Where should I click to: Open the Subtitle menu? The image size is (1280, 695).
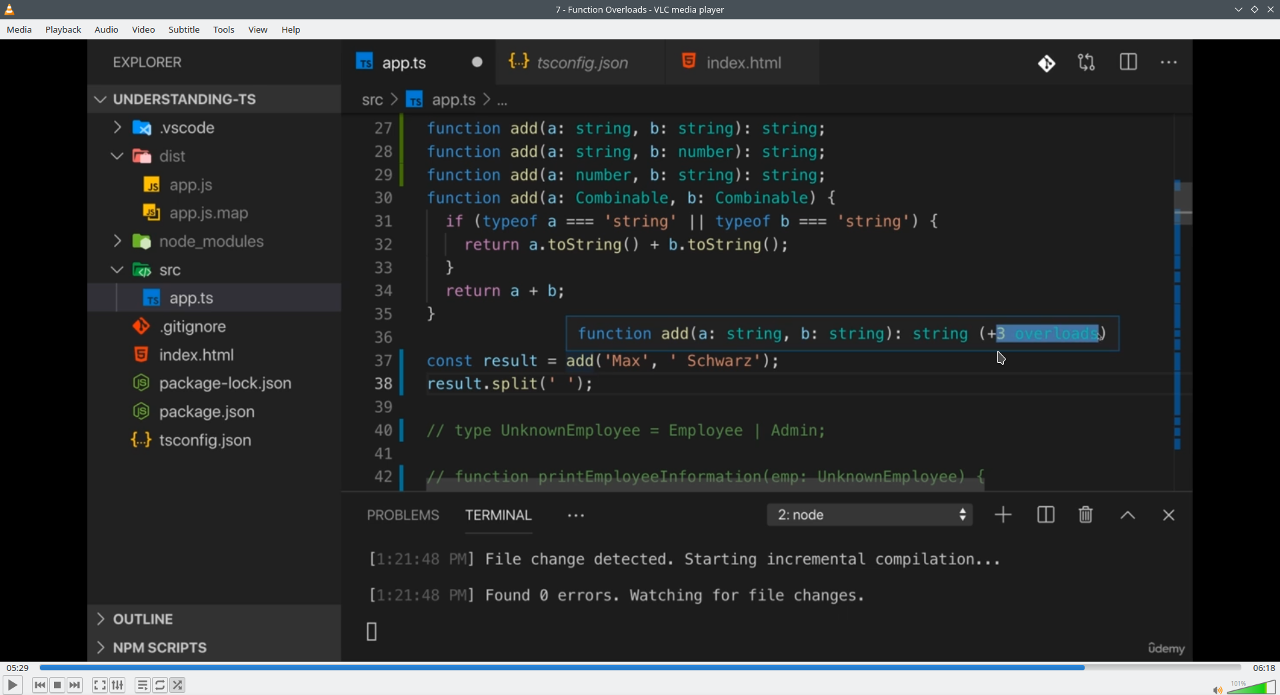click(184, 30)
